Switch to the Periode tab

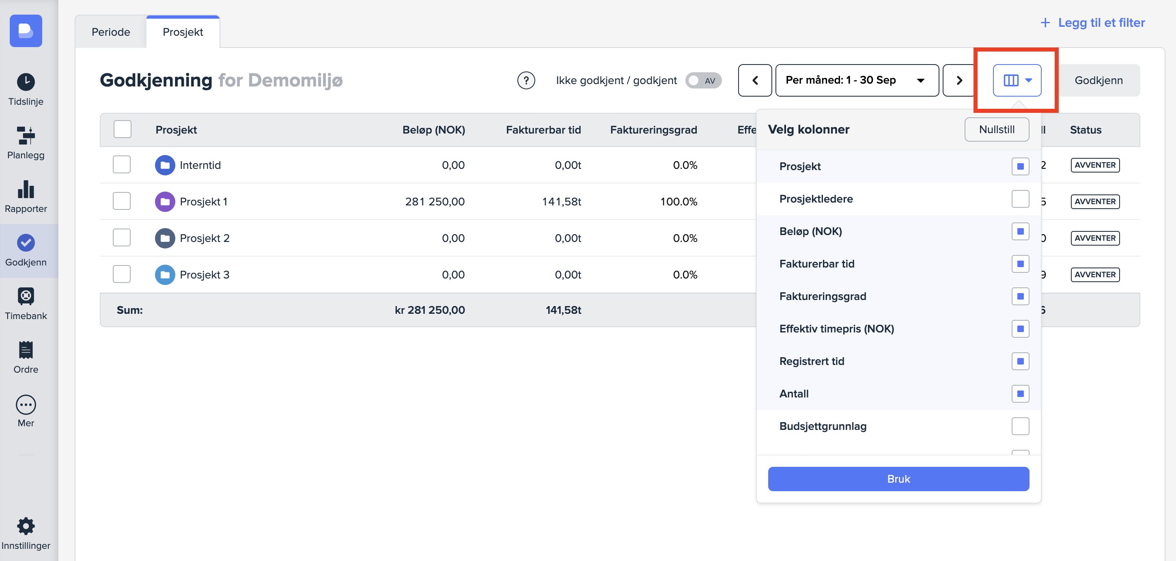pyautogui.click(x=110, y=32)
